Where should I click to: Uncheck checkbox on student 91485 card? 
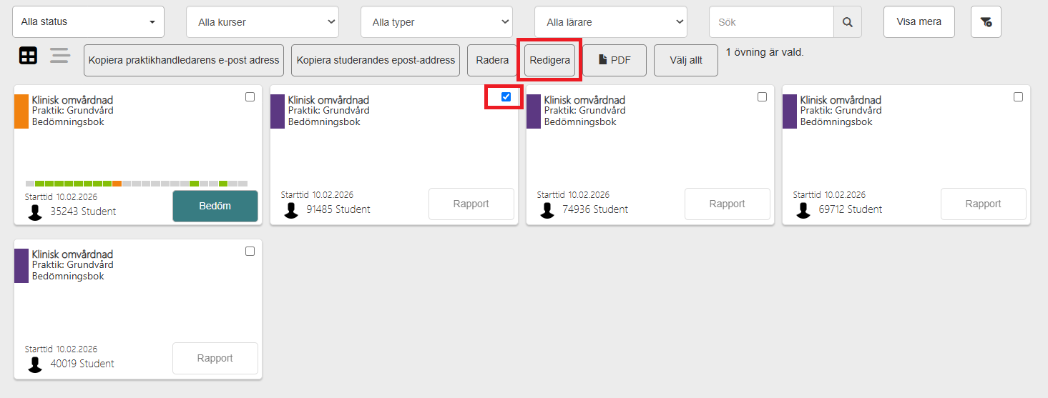[x=506, y=97]
